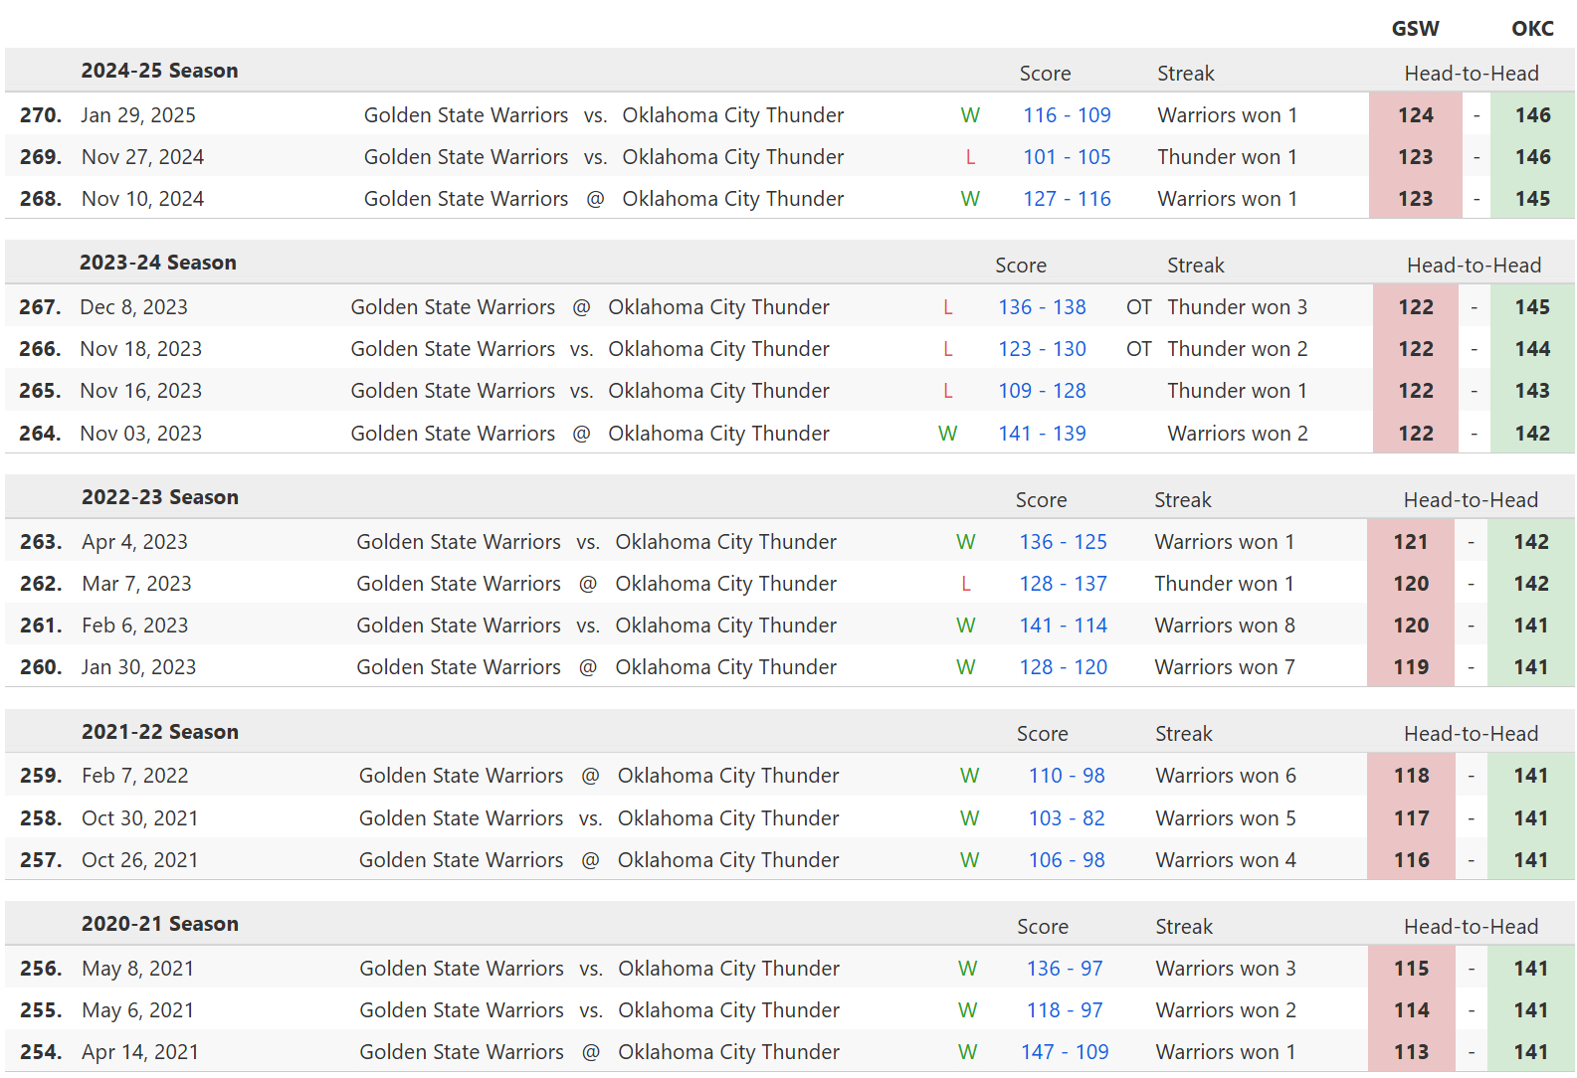The width and height of the screenshot is (1577, 1078).
Task: Open the 118 - 97 score link for May 6, 2021
Action: pyautogui.click(x=1065, y=1010)
